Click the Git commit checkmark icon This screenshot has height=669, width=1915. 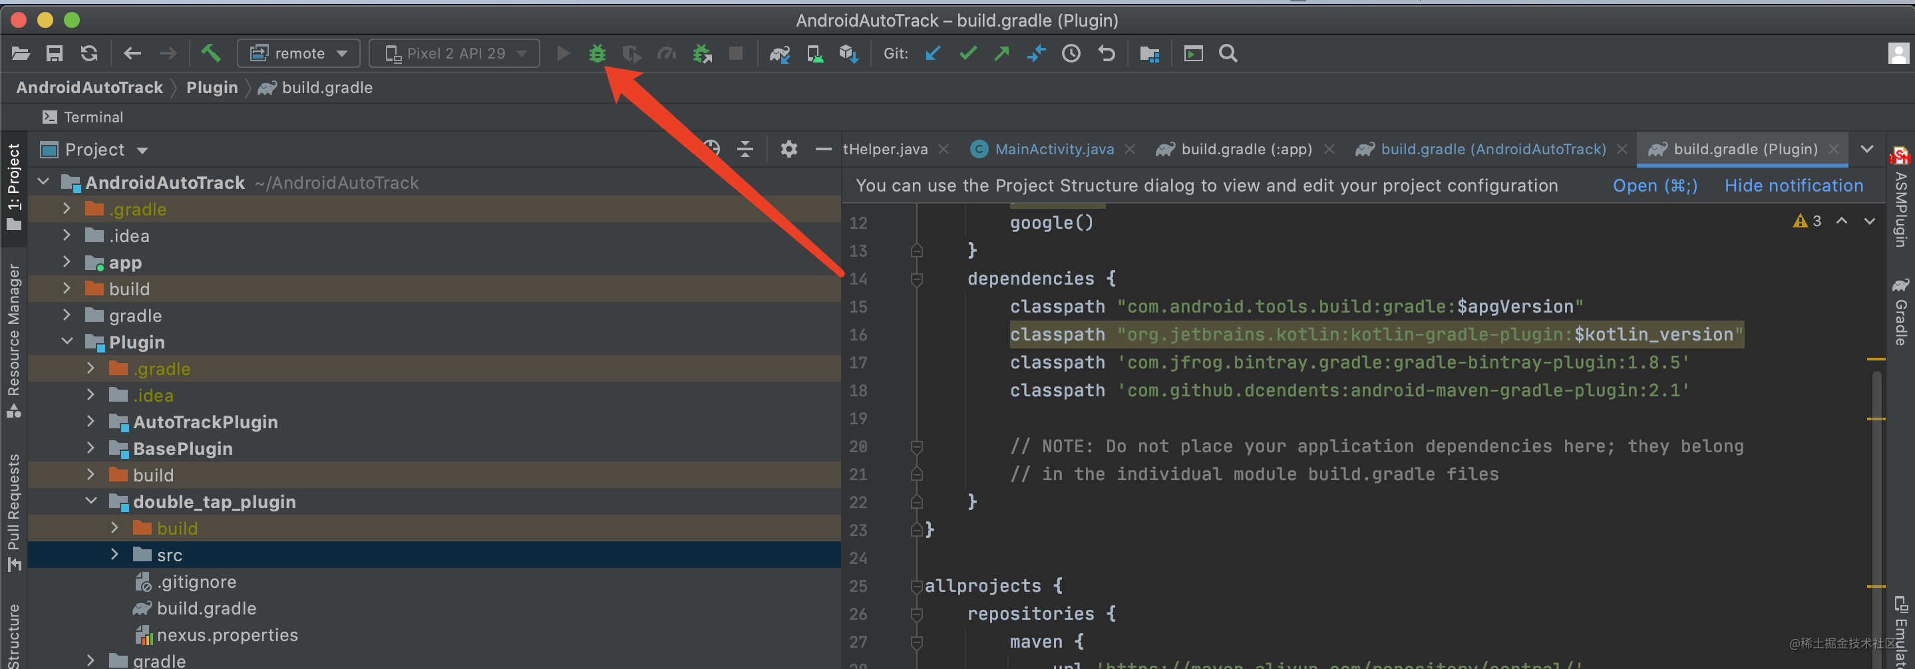coord(967,53)
